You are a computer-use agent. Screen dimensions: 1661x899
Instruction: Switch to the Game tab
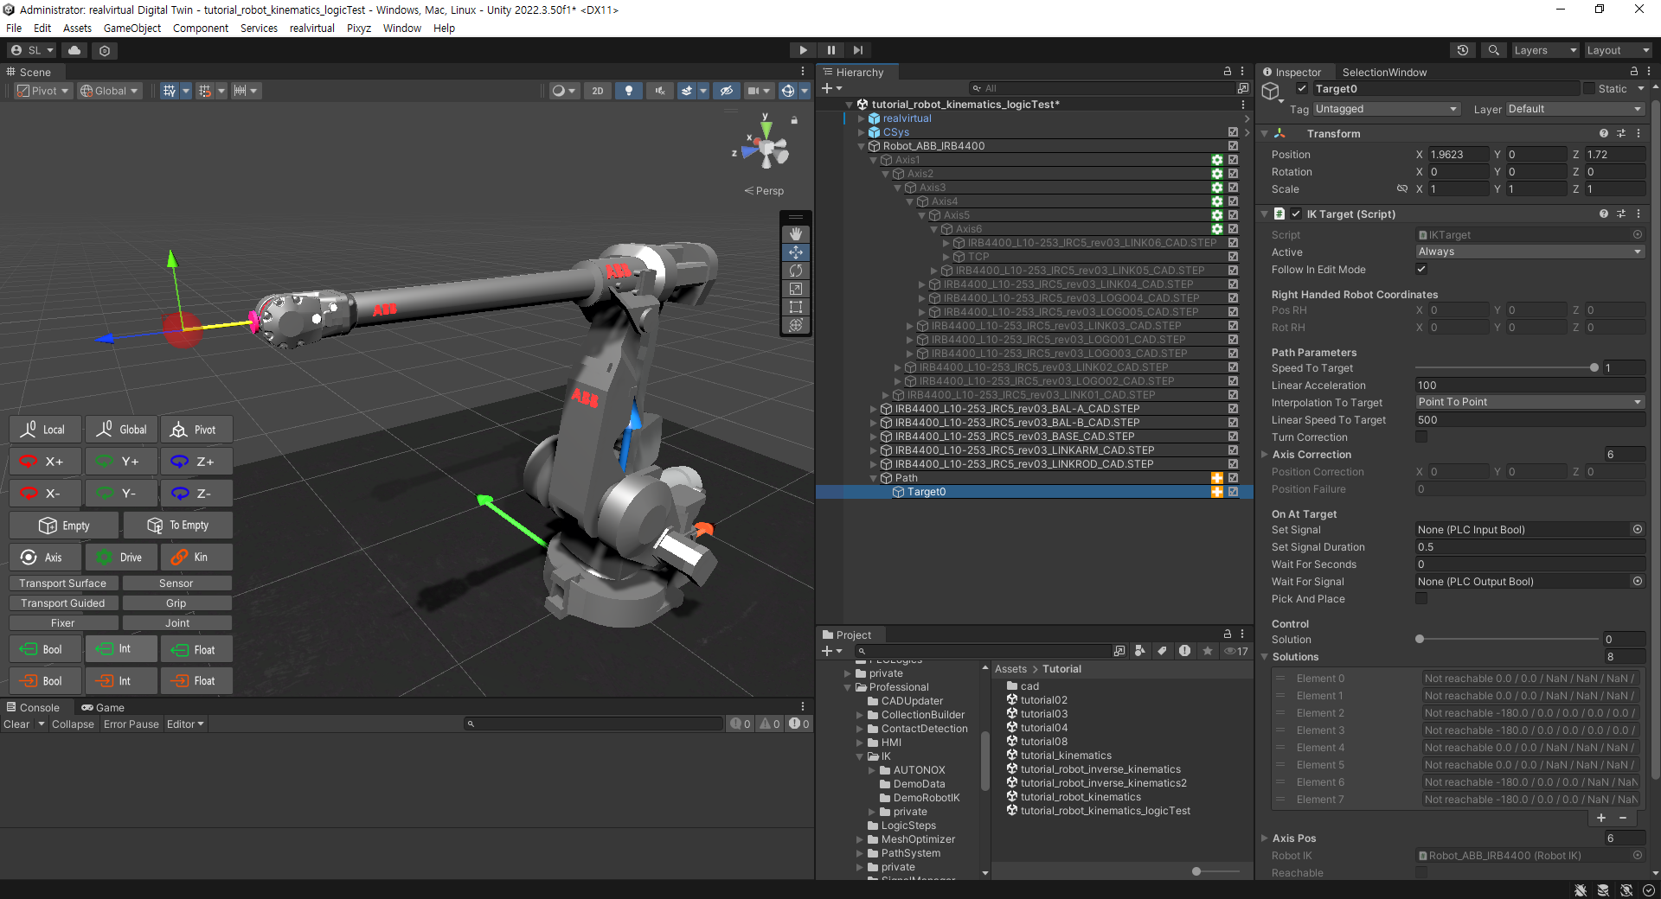tap(103, 707)
